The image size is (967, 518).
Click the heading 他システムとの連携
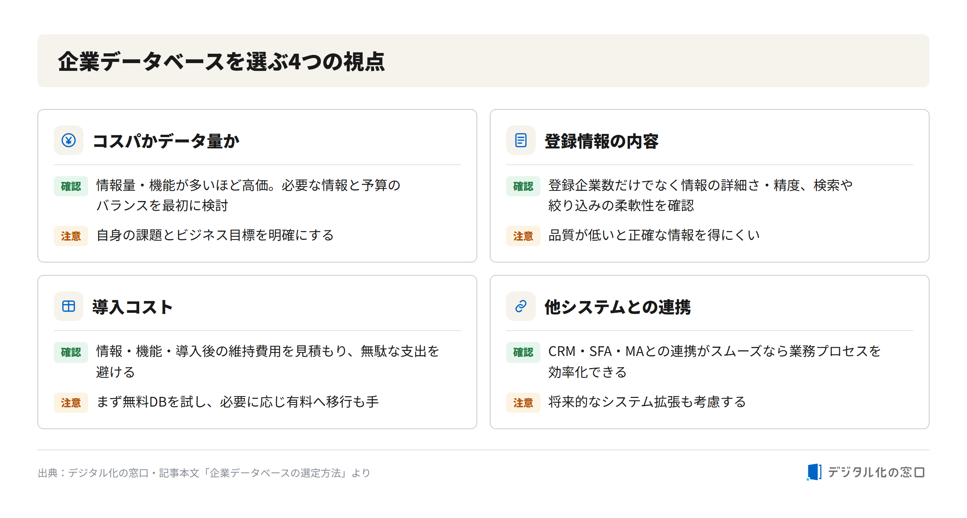[618, 307]
